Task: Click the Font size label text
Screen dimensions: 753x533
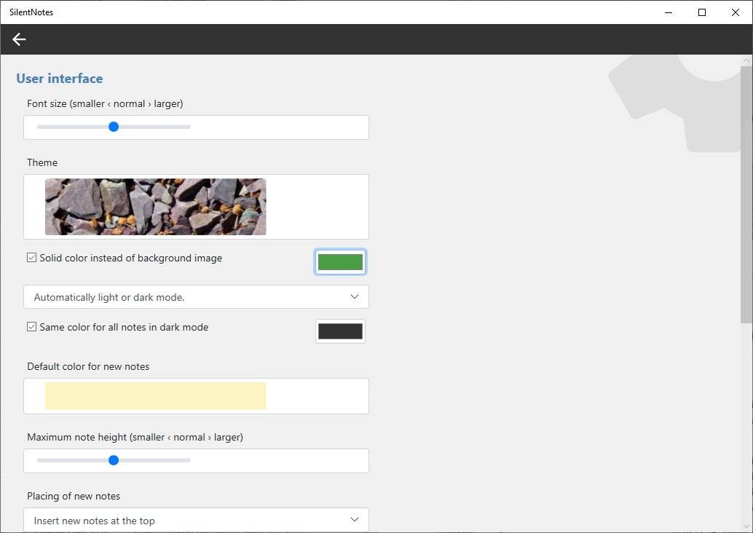Action: pos(105,103)
